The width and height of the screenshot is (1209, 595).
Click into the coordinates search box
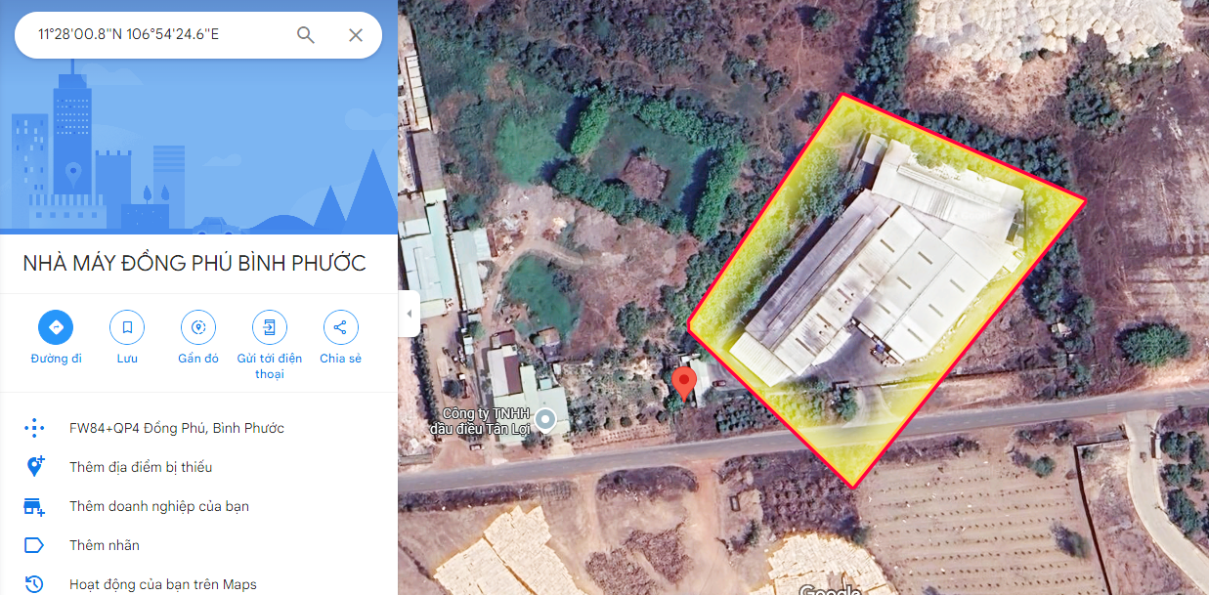161,35
